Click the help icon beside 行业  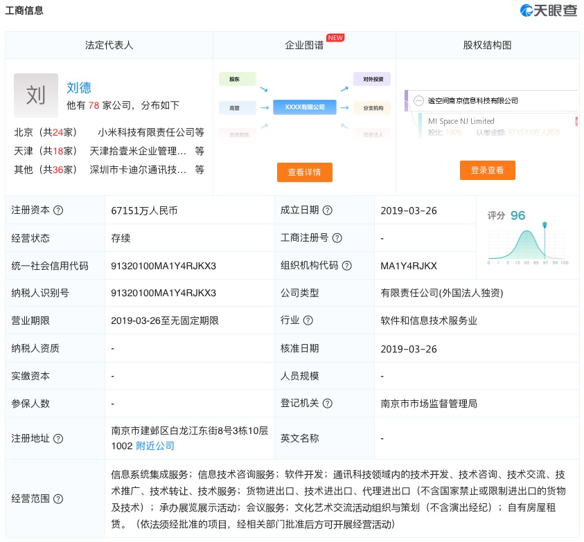[308, 320]
